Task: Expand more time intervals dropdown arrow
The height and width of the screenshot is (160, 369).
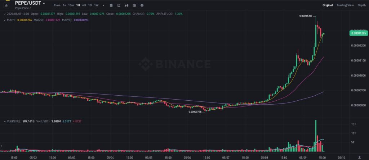Action: click(103, 5)
